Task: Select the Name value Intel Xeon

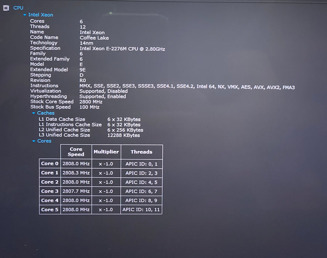Action: (92, 32)
